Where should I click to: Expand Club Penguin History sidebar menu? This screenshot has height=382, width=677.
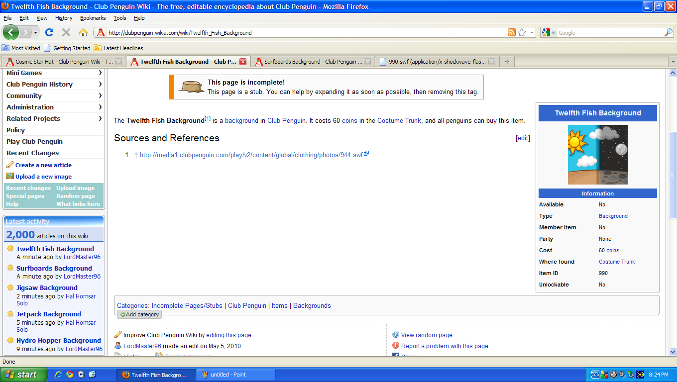54,84
